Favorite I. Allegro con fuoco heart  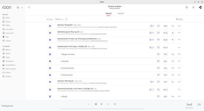(x=158, y=54)
